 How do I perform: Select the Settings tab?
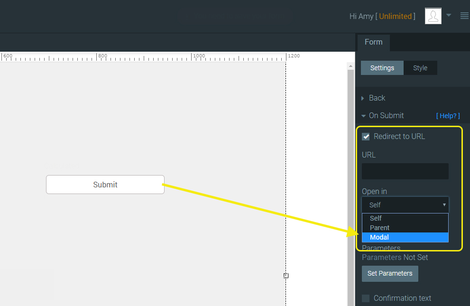click(382, 68)
